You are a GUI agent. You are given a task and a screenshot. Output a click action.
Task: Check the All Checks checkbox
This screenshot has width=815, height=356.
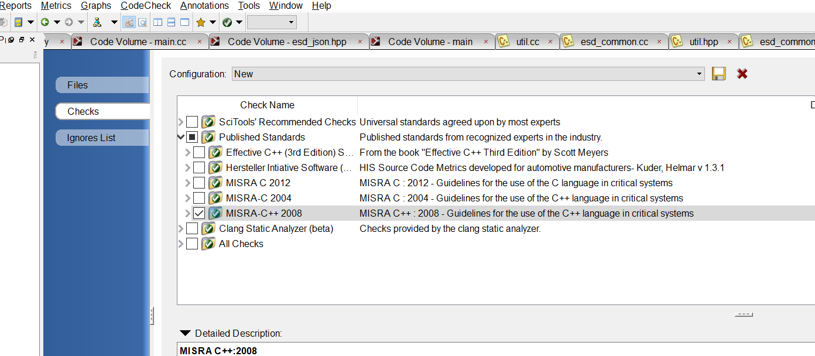tap(192, 244)
